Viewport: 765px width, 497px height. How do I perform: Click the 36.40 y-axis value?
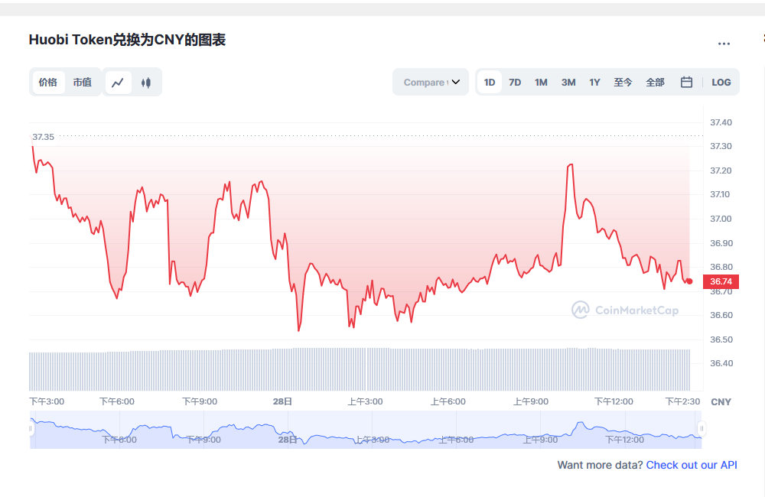(x=721, y=363)
